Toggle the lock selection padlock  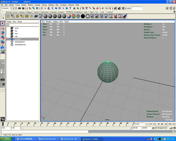coord(74,8)
